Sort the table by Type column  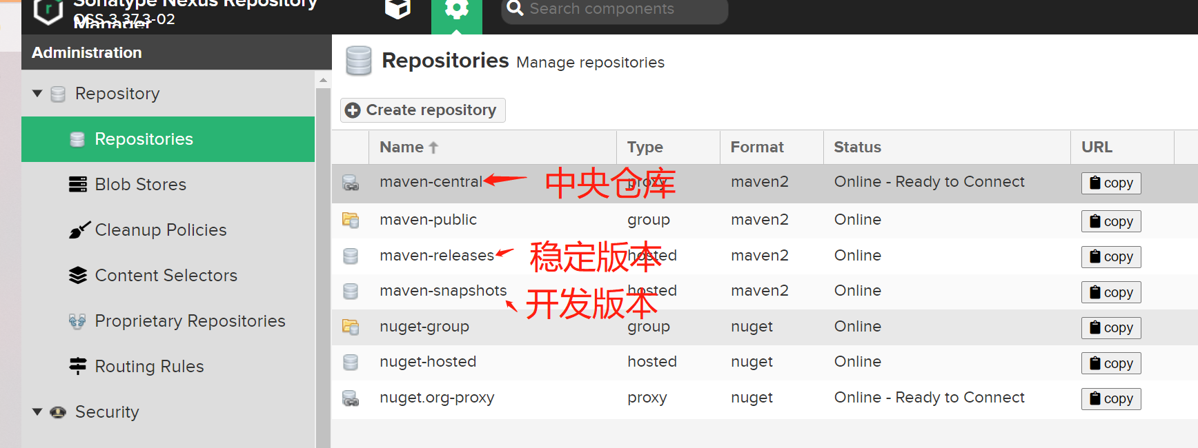click(x=668, y=147)
